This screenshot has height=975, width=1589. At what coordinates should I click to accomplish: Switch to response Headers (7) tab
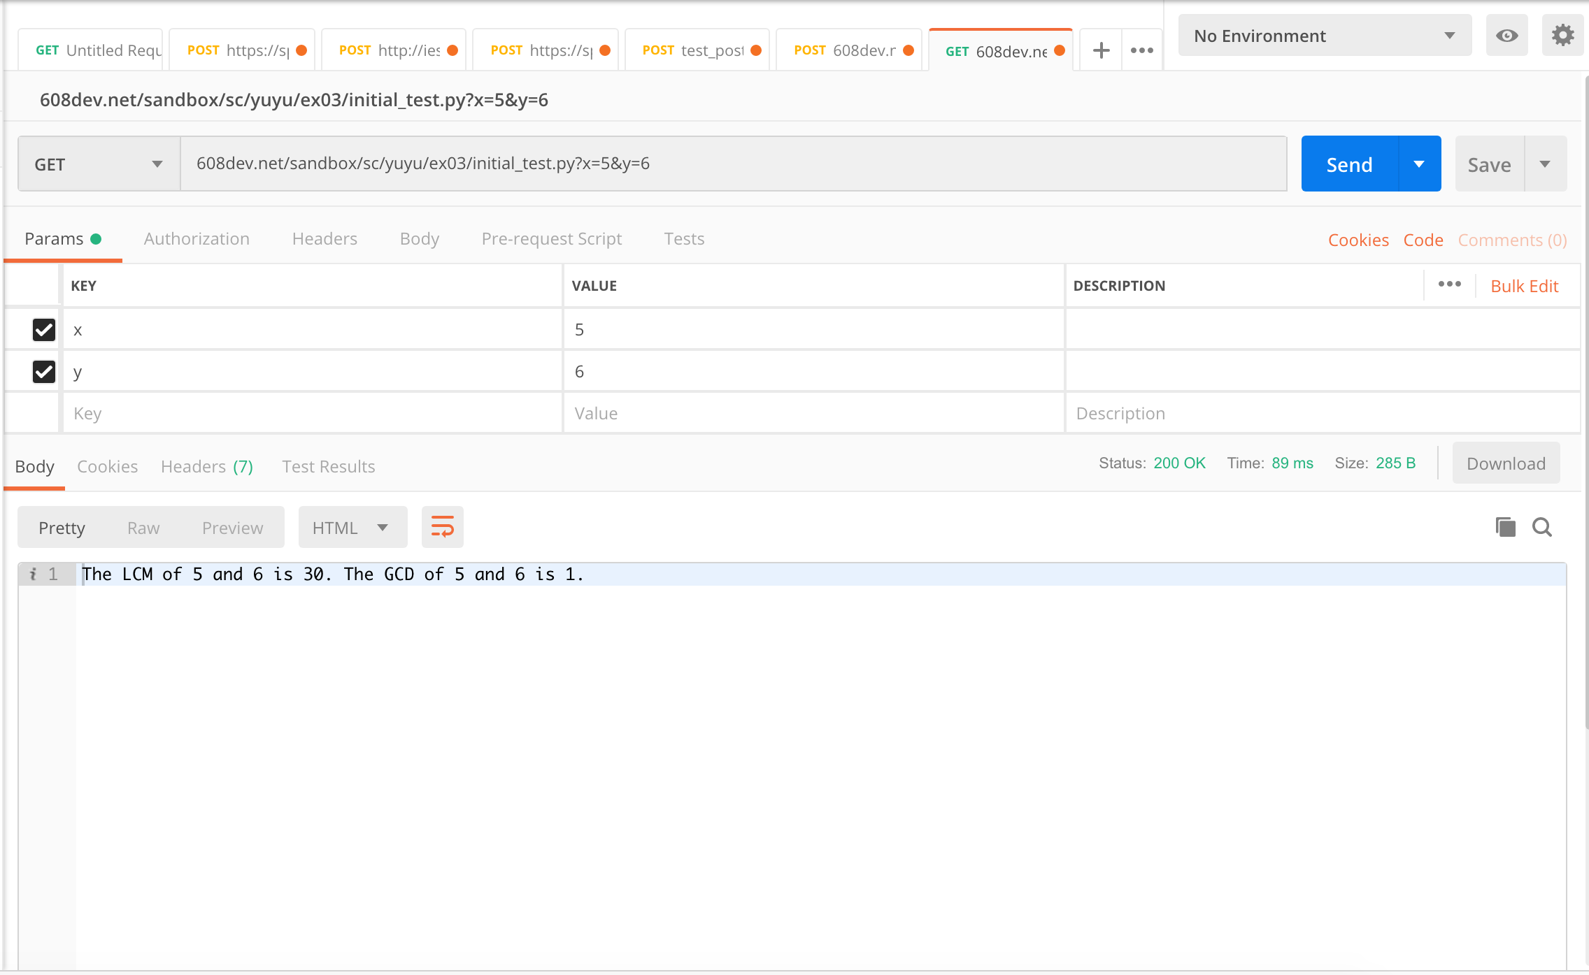tap(207, 466)
